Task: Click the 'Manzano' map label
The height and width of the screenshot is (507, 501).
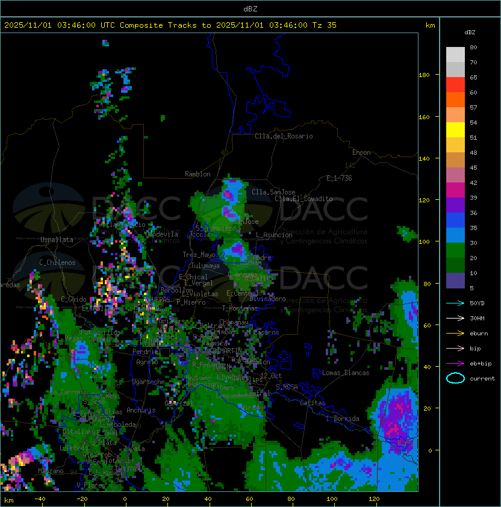Action: point(51,471)
